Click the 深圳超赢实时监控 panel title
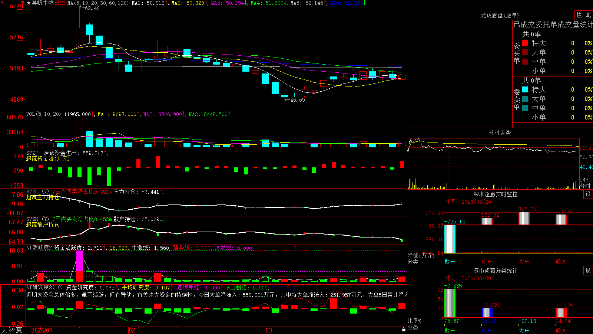Image resolution: width=593 pixels, height=334 pixels. point(495,194)
